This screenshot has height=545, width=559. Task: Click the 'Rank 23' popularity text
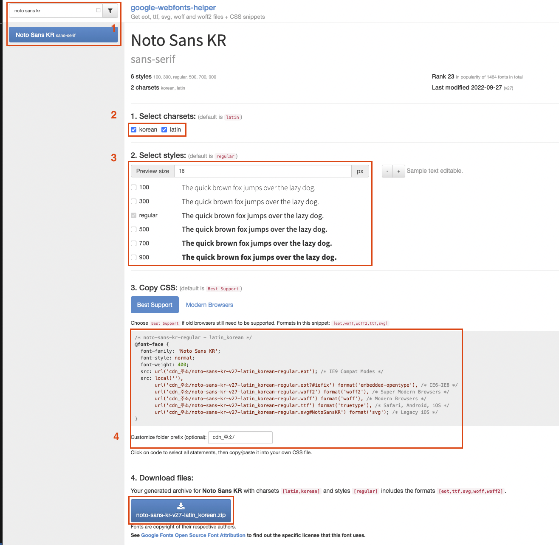click(443, 77)
